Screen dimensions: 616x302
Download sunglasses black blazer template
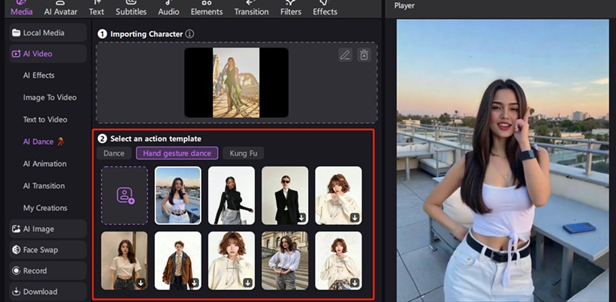[x=302, y=217]
